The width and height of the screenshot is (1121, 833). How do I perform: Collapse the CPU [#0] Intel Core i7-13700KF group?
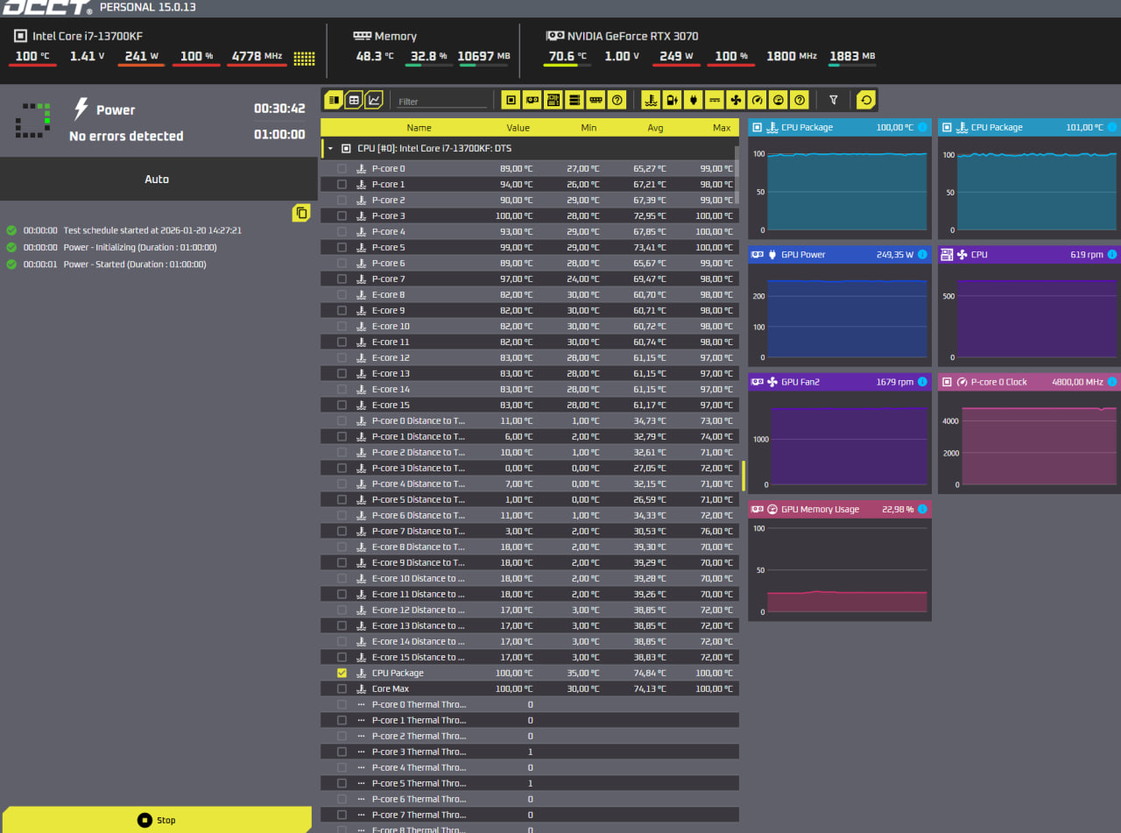(331, 149)
